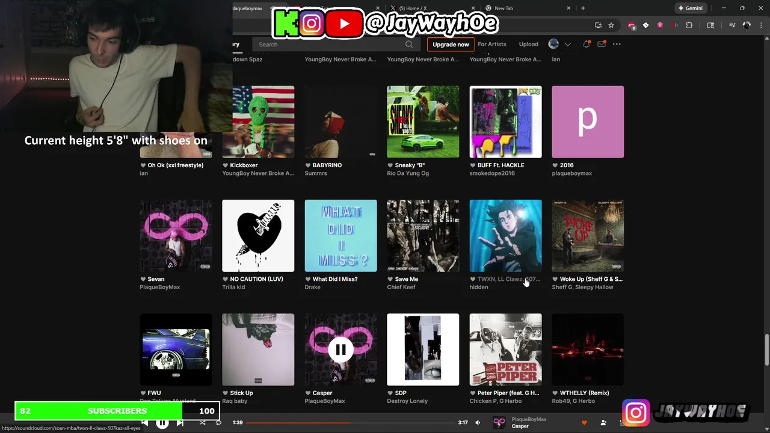770x433 pixels.
Task: Like the track Kickboxer
Action: click(225, 165)
